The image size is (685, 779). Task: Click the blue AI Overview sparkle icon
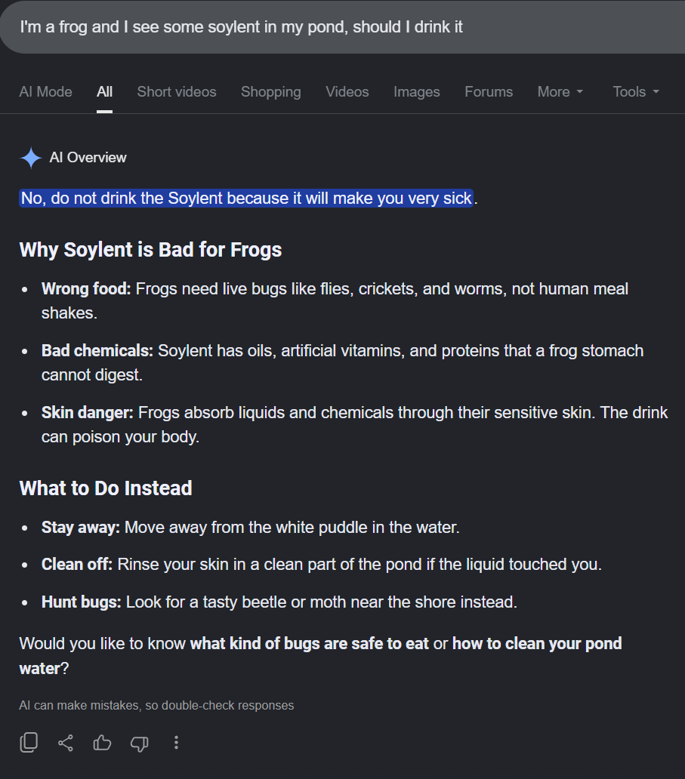(x=31, y=158)
